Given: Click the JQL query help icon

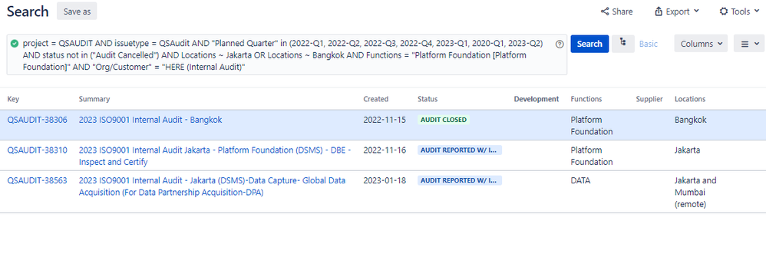Looking at the screenshot, I should click(x=560, y=44).
